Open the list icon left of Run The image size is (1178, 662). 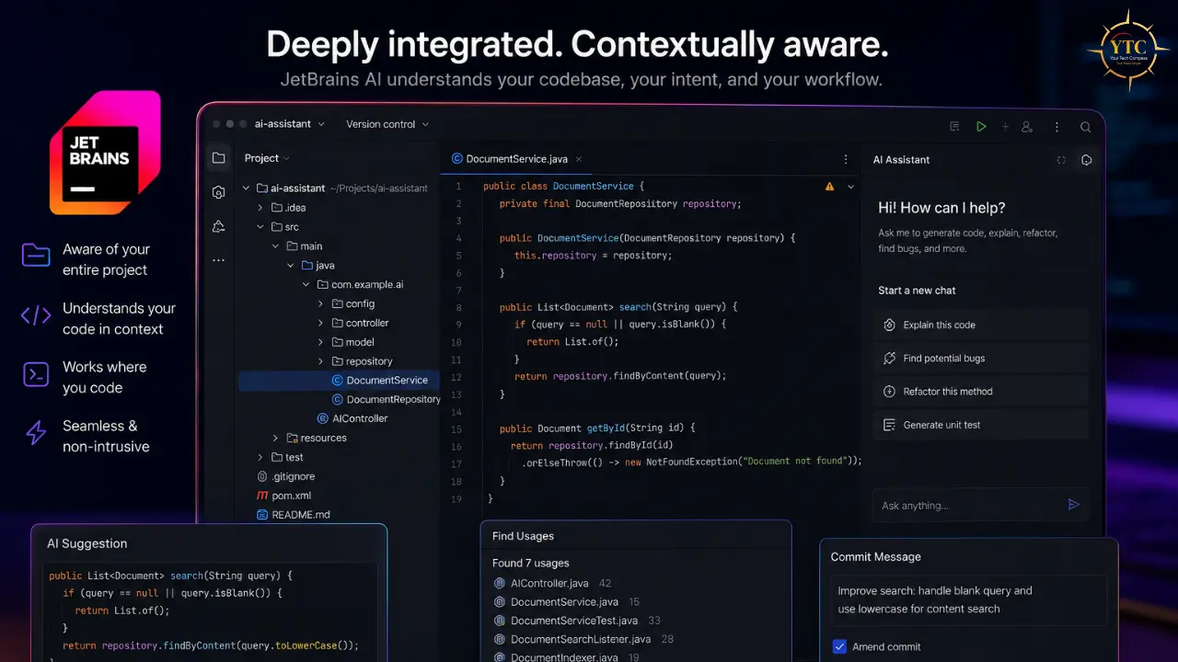click(x=954, y=127)
